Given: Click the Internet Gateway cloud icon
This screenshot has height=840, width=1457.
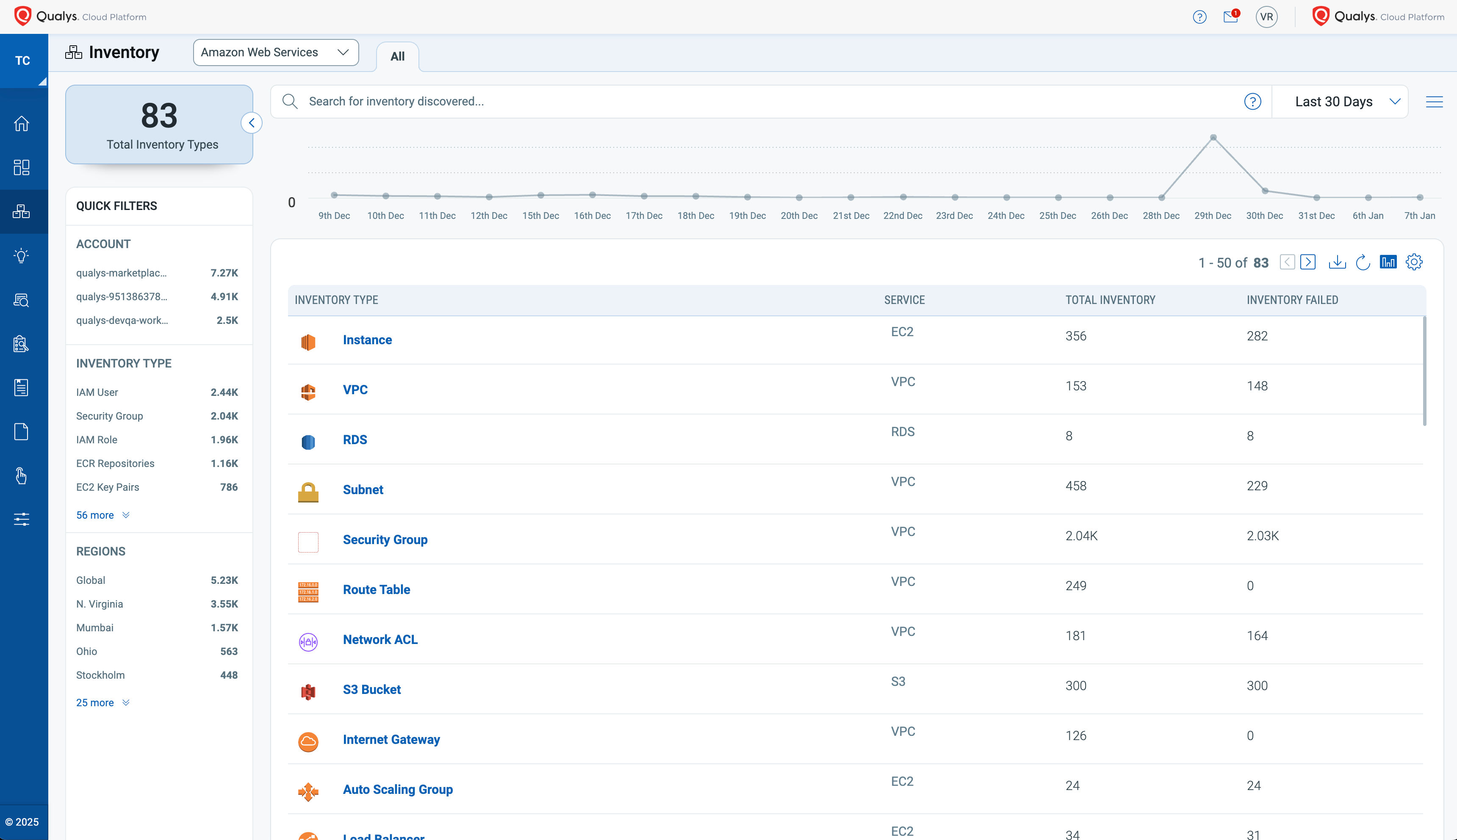Looking at the screenshot, I should [x=308, y=742].
